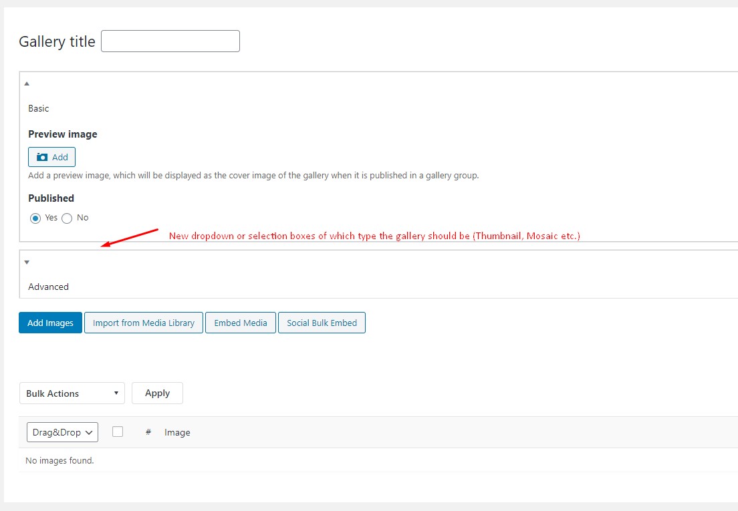738x511 pixels.
Task: Click the Image column header
Action: tap(177, 432)
